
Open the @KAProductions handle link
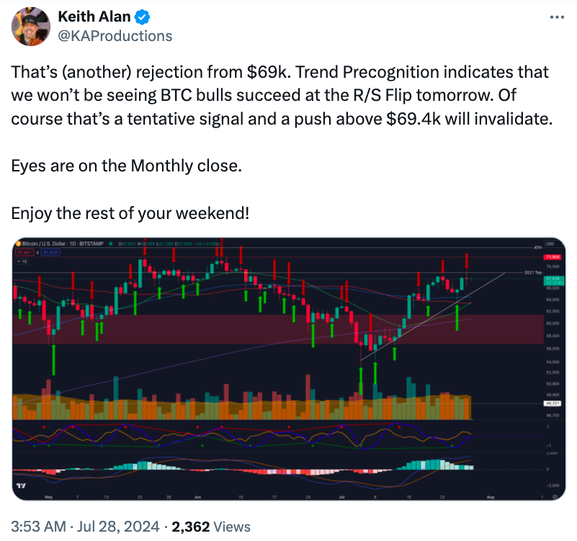pos(115,36)
